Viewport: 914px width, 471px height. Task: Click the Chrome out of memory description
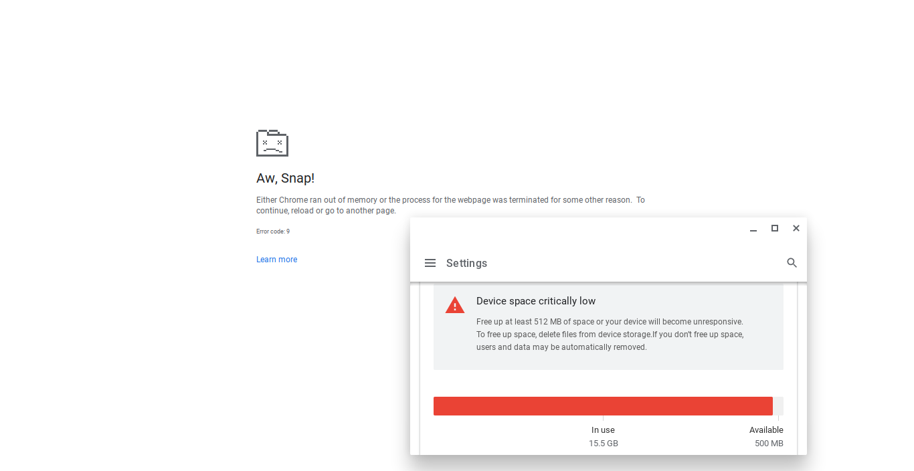point(450,205)
